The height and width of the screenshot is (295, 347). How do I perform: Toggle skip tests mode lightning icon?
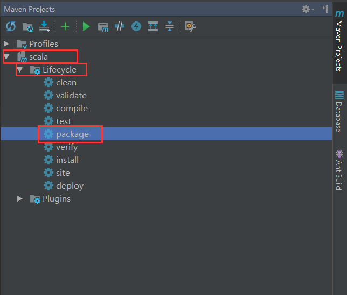click(136, 27)
